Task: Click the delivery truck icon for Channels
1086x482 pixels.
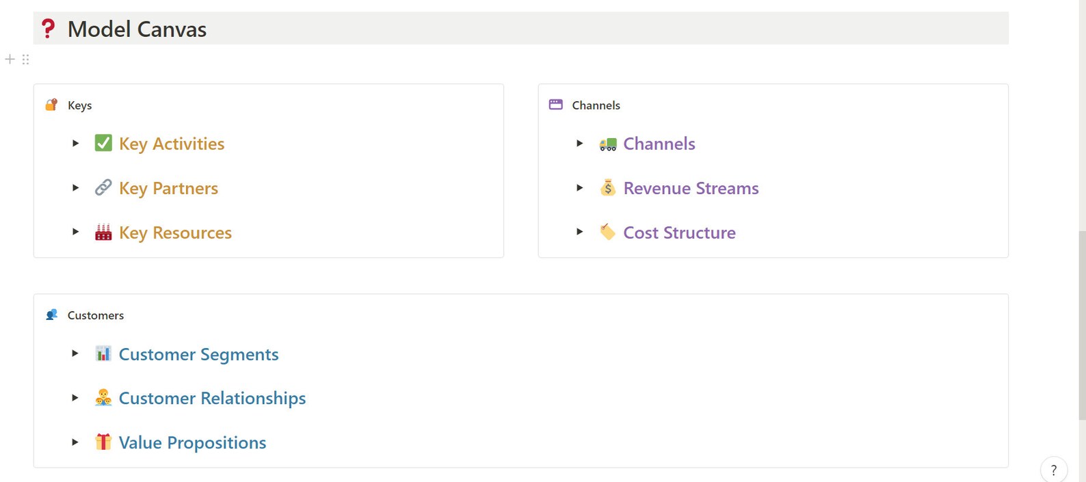Action: [x=608, y=144]
